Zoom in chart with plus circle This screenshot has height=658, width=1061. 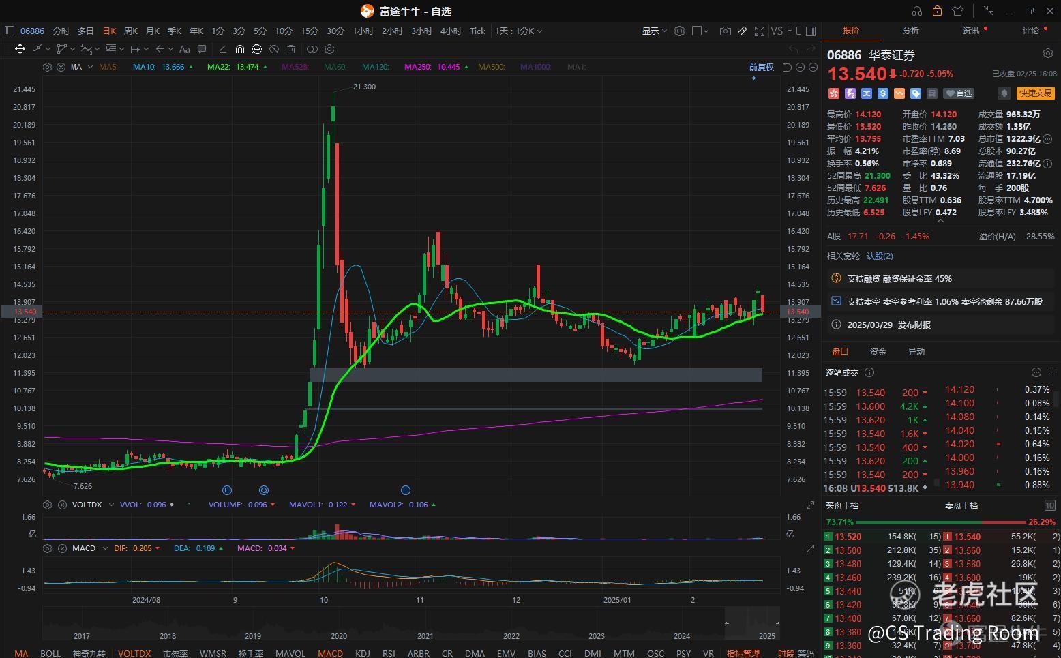(813, 67)
